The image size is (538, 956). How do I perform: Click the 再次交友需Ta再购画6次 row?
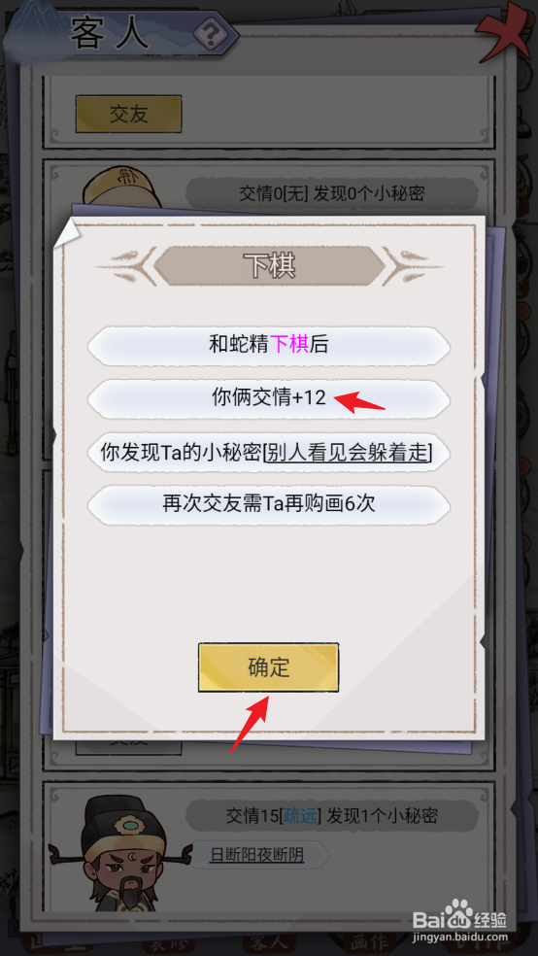tap(269, 505)
